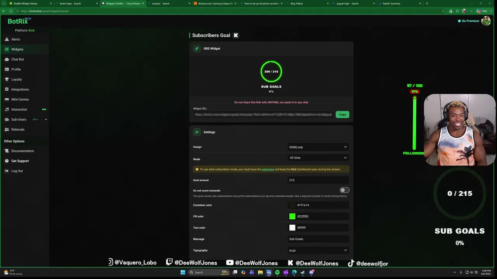Viewport: 497px width, 279px height.
Task: Open the Alerts section in the sidebar
Action: tap(16, 39)
